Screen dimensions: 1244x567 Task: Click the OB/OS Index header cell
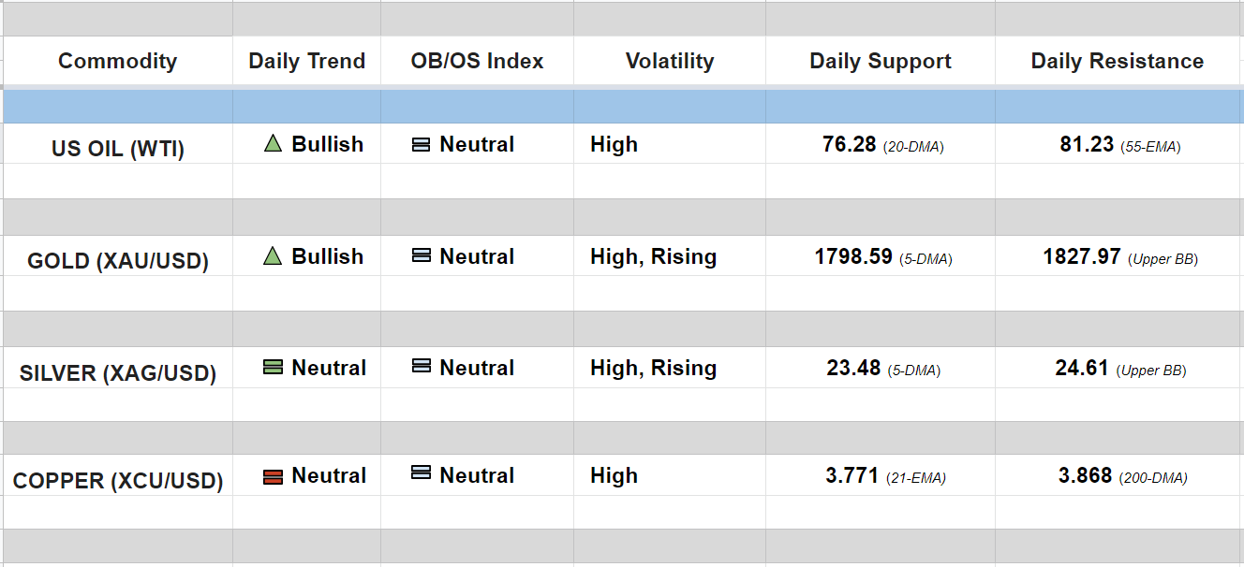477,62
